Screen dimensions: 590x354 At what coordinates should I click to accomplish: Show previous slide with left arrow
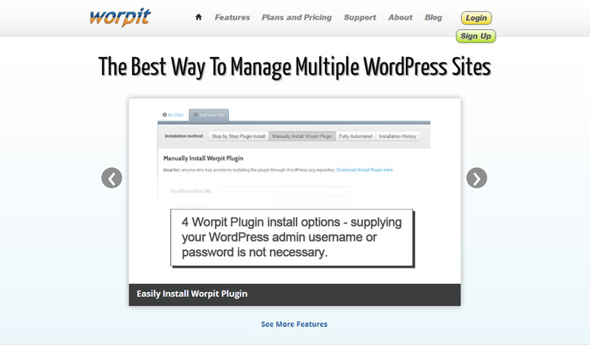pyautogui.click(x=112, y=178)
